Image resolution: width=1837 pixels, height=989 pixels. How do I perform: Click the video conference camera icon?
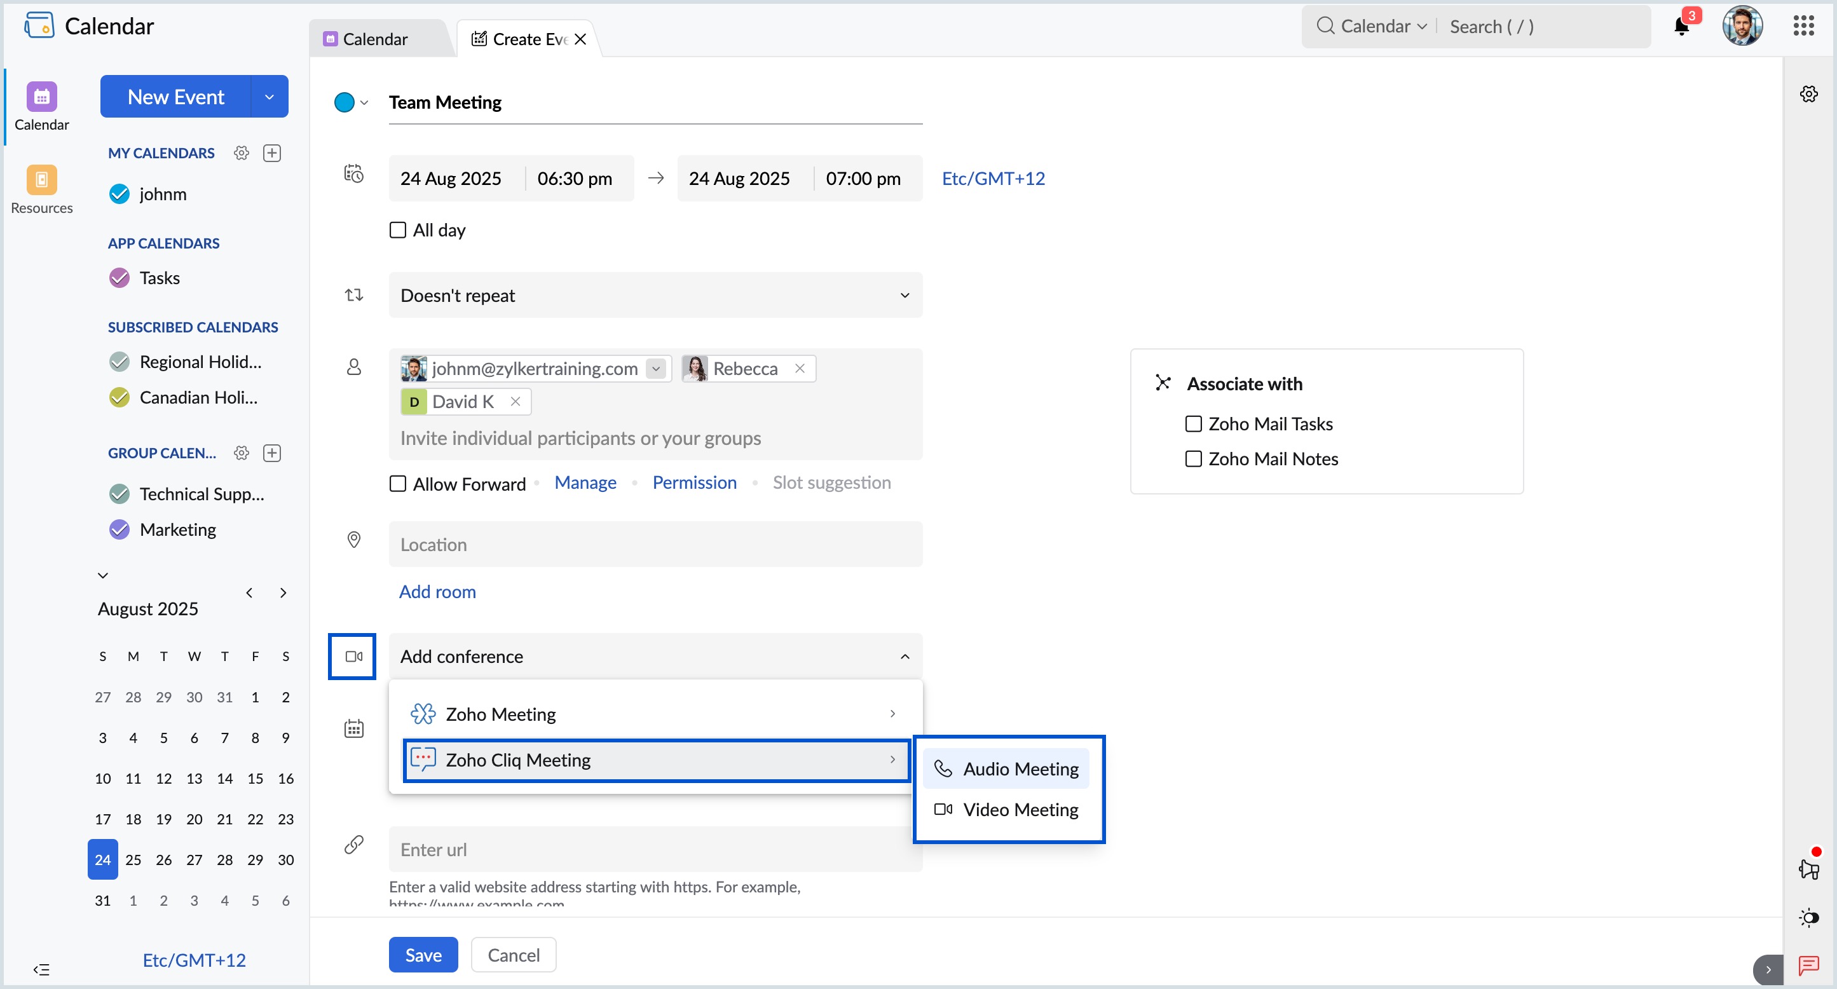353,657
